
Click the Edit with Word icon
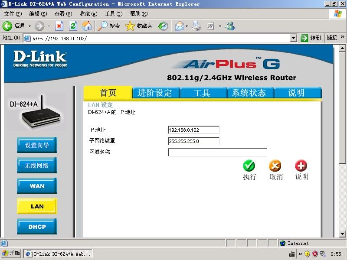tap(210, 26)
